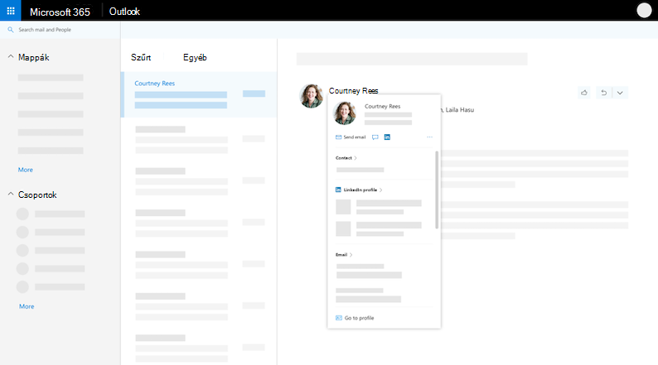Start chat from profile card chat icon
Screen dimensions: 658x365
click(x=375, y=137)
